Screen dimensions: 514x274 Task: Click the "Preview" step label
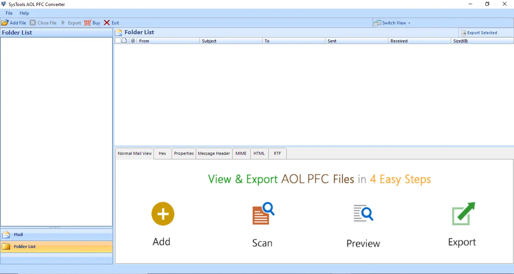[363, 244]
